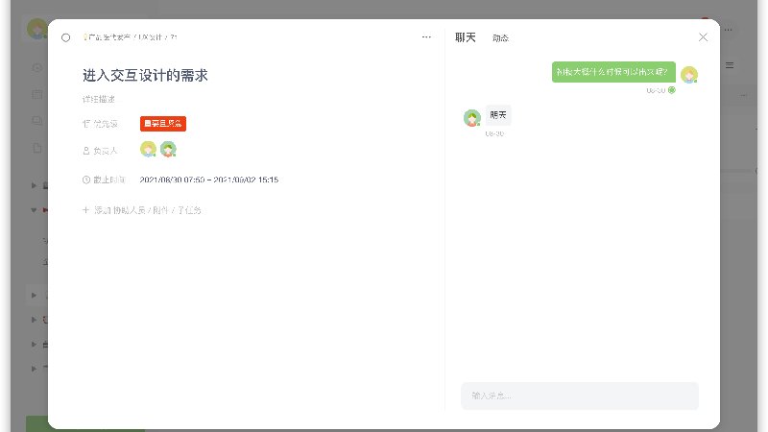Viewport: 768px width, 432px height.
Task: Click the green read-status icon under message
Action: (672, 90)
